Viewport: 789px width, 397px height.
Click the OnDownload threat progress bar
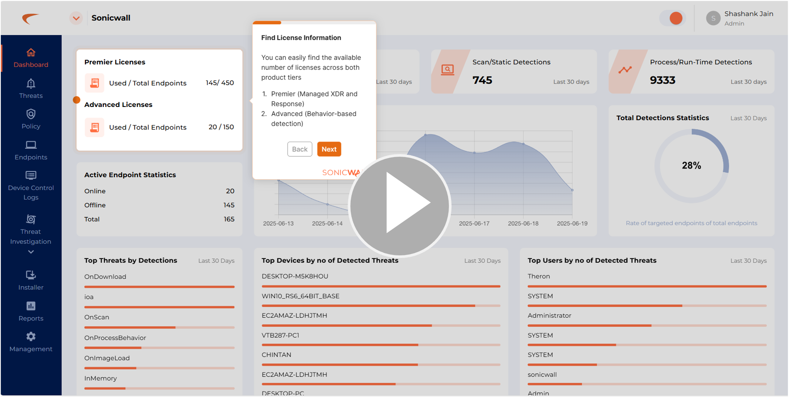159,287
